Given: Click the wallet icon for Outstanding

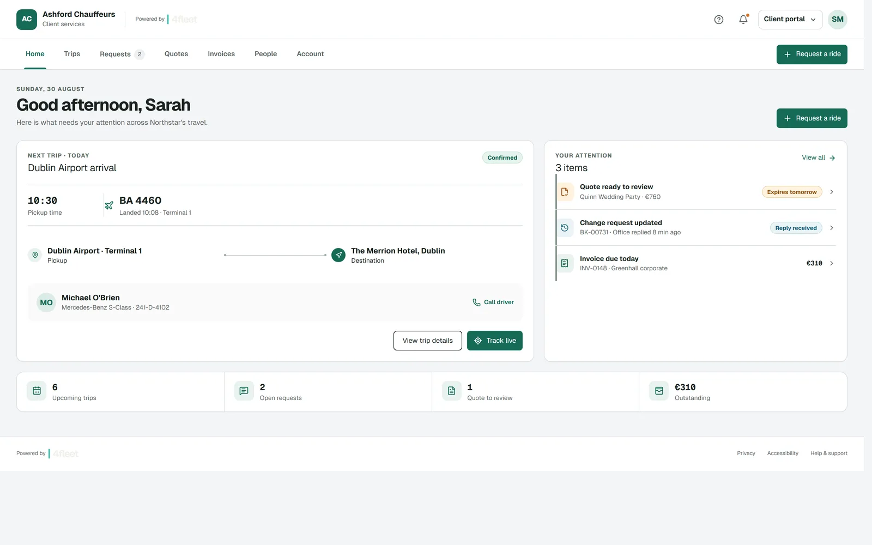Looking at the screenshot, I should pyautogui.click(x=659, y=391).
